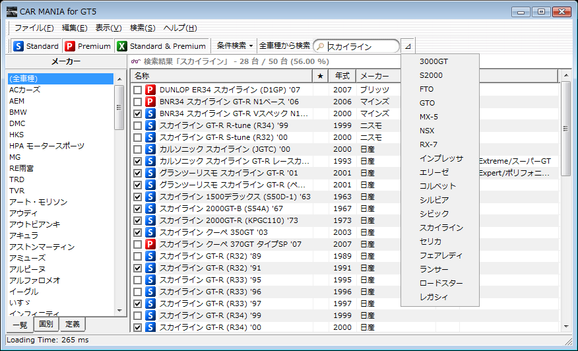Check the スカイライン GT-R (R32) '89 checkbox
This screenshot has height=351, width=578.
(137, 256)
